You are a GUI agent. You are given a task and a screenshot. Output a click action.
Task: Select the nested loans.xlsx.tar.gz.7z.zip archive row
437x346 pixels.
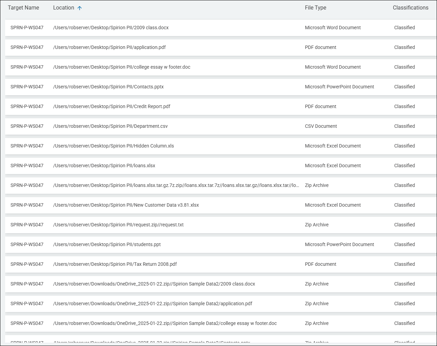(176, 186)
